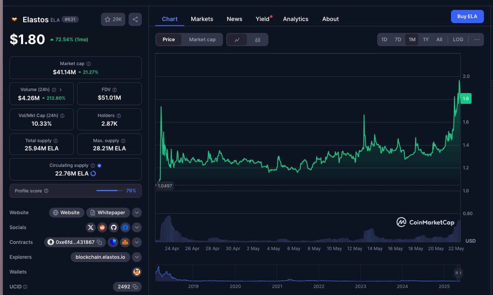Add Elastos to watchlist with star button
Screen dimensions: 493x295
[x=113, y=19]
